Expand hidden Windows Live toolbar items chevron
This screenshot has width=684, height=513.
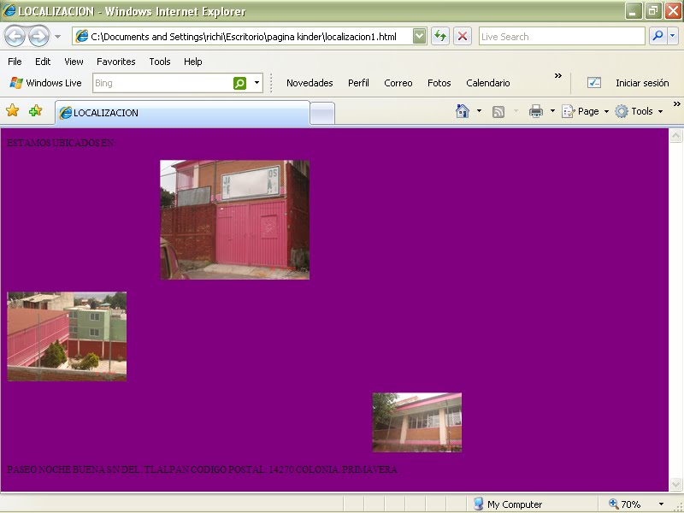(558, 76)
